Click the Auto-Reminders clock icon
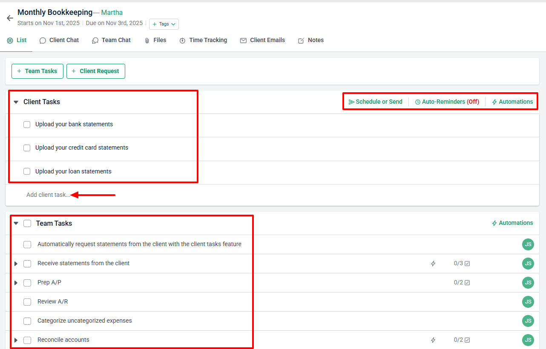The height and width of the screenshot is (349, 546). (x=417, y=102)
